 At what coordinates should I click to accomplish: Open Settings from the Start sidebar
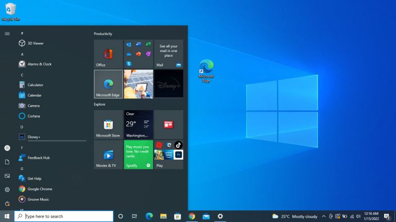7,190
